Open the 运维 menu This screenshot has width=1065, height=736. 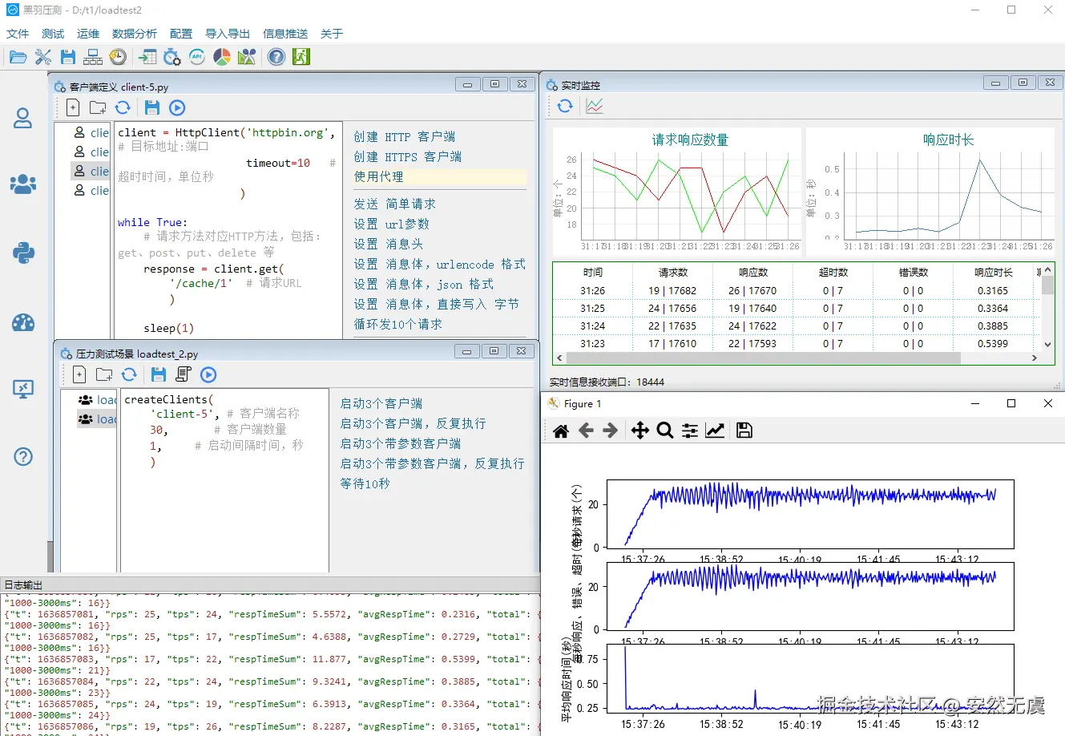[x=88, y=34]
